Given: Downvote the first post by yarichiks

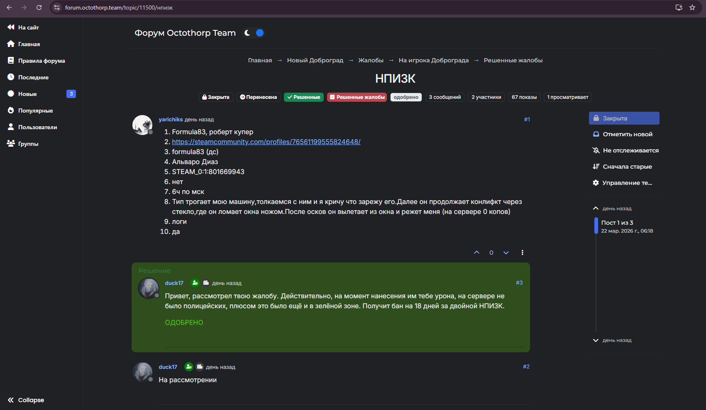Looking at the screenshot, I should [x=506, y=253].
